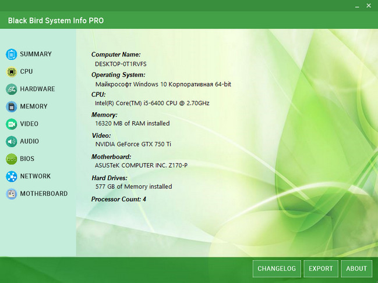378x283 pixels.
Task: Open the AUDIO section label
Action: [29, 141]
